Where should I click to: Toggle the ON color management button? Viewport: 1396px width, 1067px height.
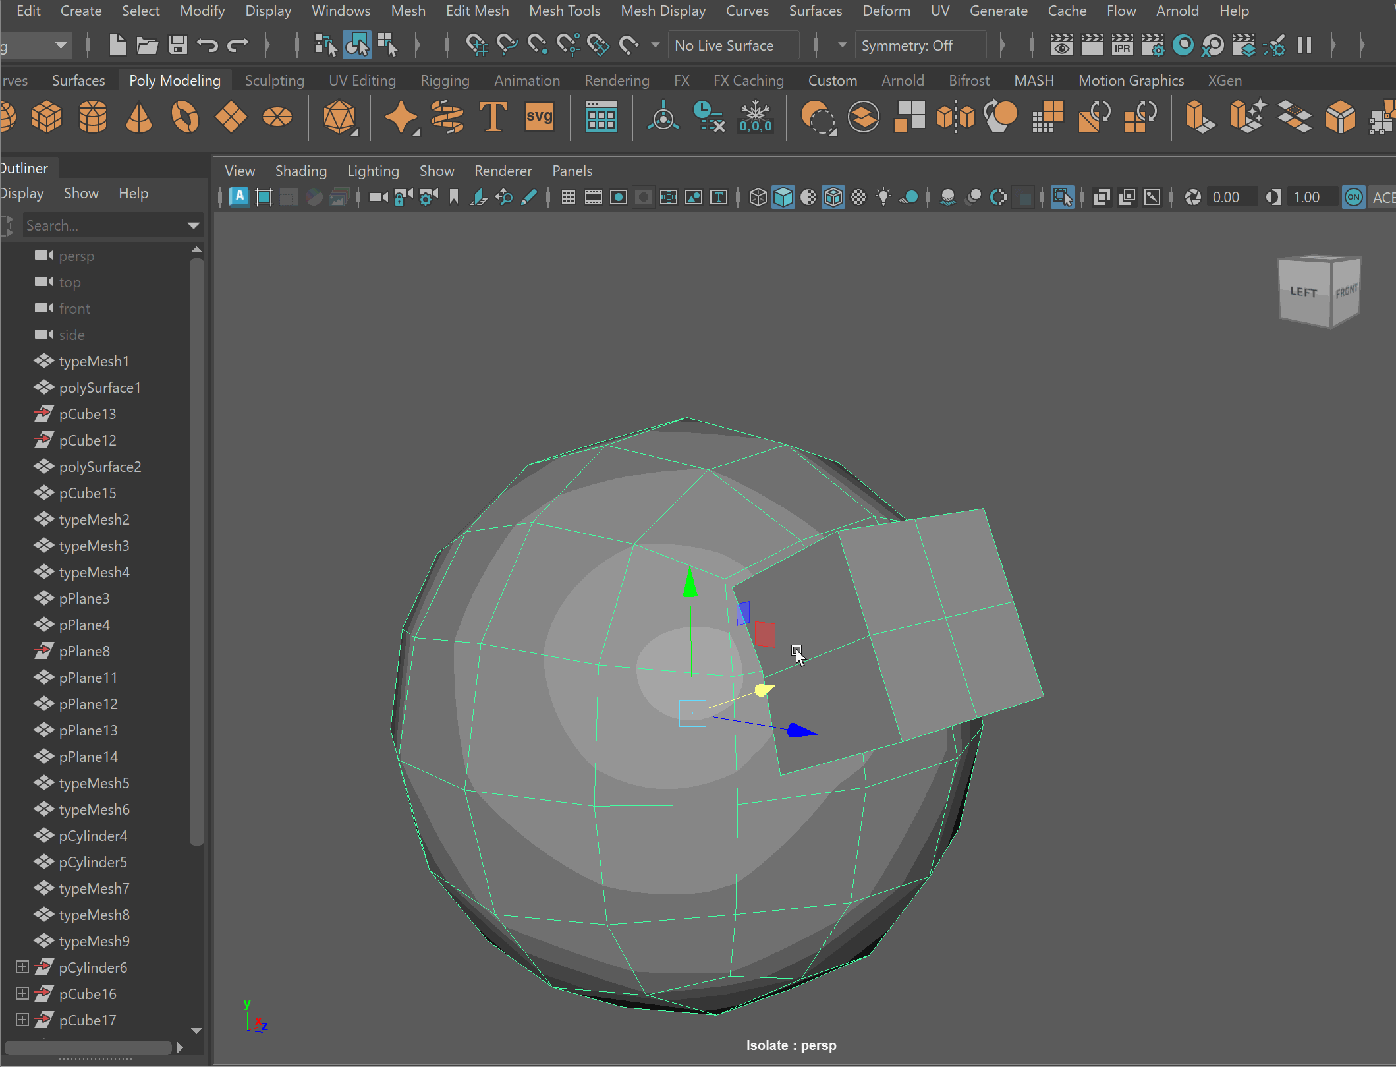(x=1353, y=197)
